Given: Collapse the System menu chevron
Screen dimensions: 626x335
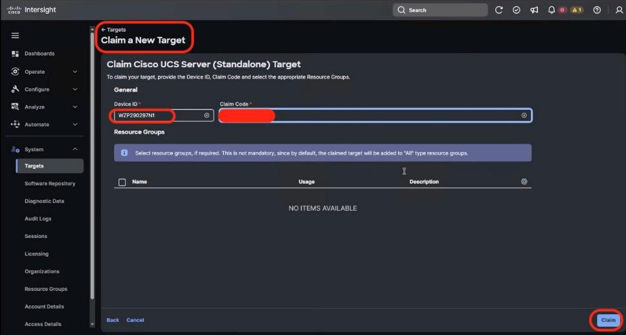Looking at the screenshot, I should pos(75,149).
